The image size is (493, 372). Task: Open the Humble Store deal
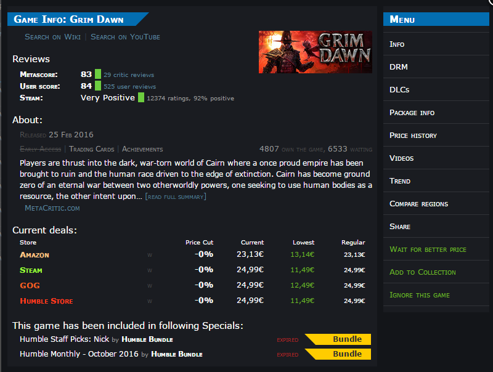46,301
